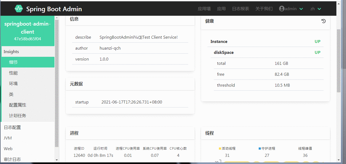The width and height of the screenshot is (346, 164).
Task: Click the free space value 82.4 GB
Action: pyautogui.click(x=282, y=74)
